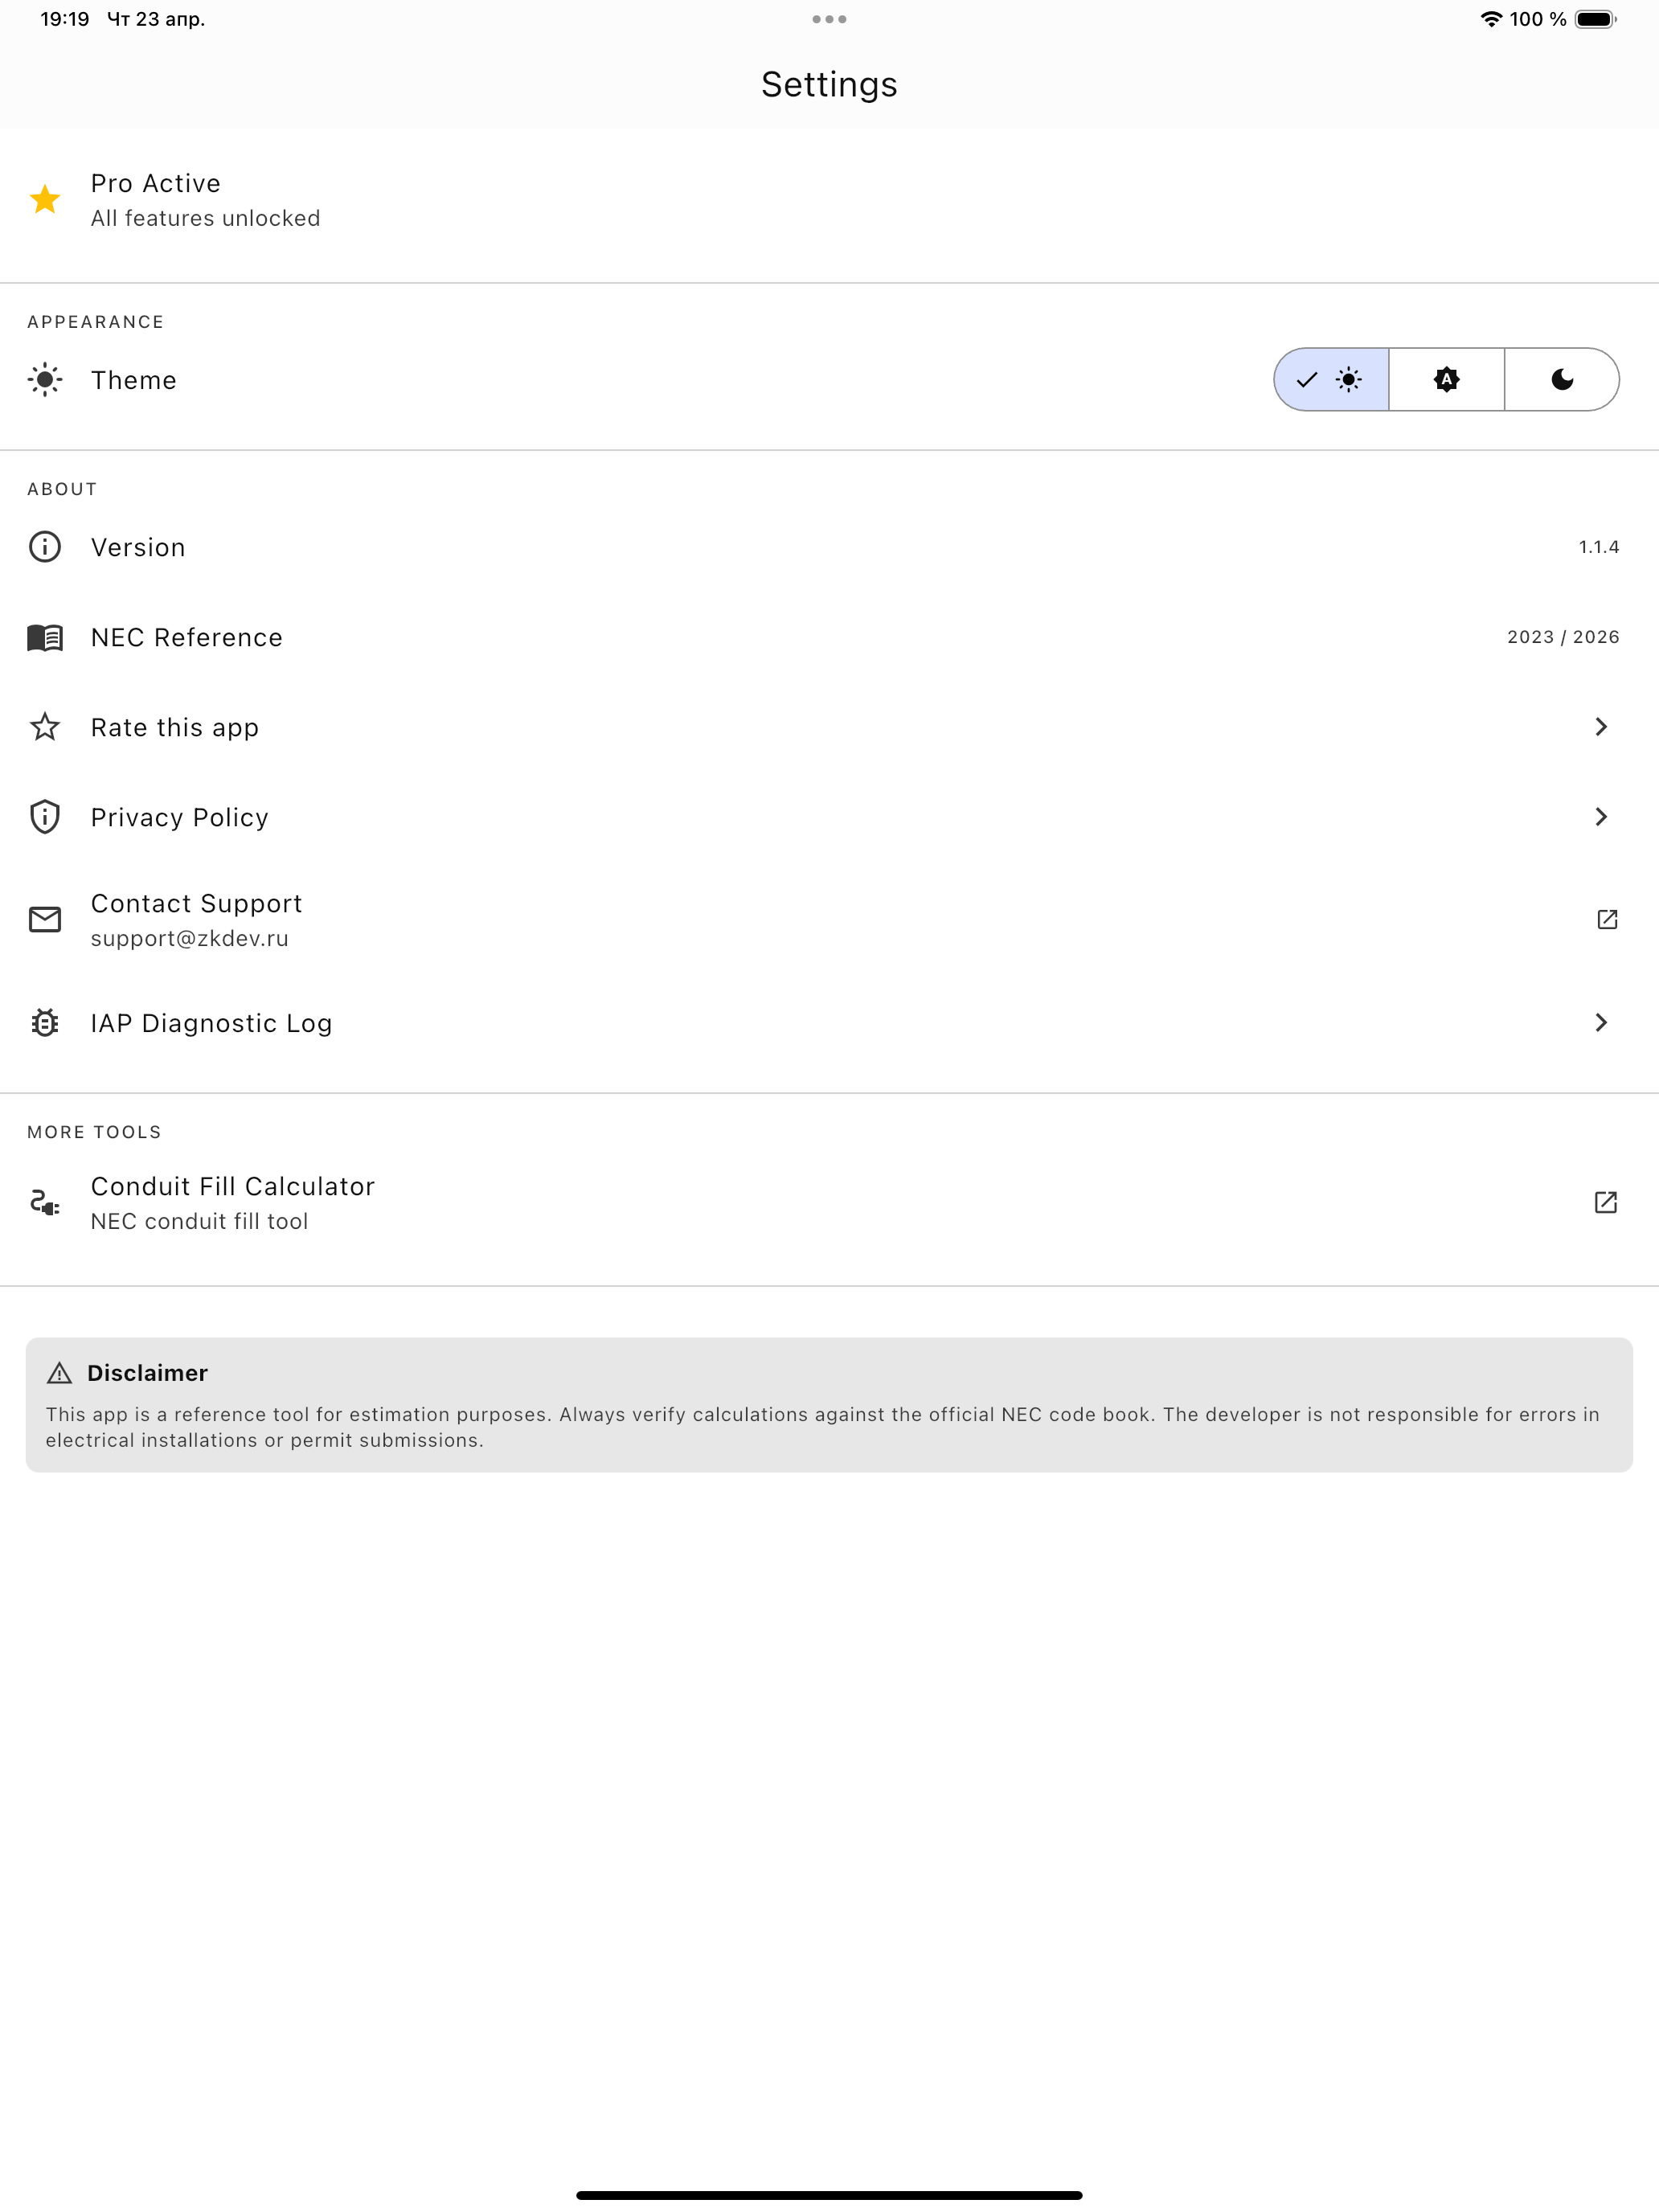Click the gold Pro Active star icon
The width and height of the screenshot is (1659, 2212).
45,199
